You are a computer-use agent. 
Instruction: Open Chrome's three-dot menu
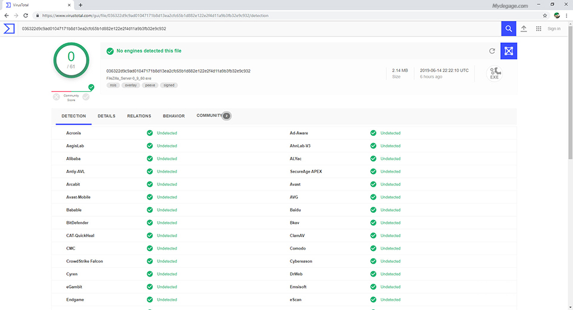click(x=567, y=15)
